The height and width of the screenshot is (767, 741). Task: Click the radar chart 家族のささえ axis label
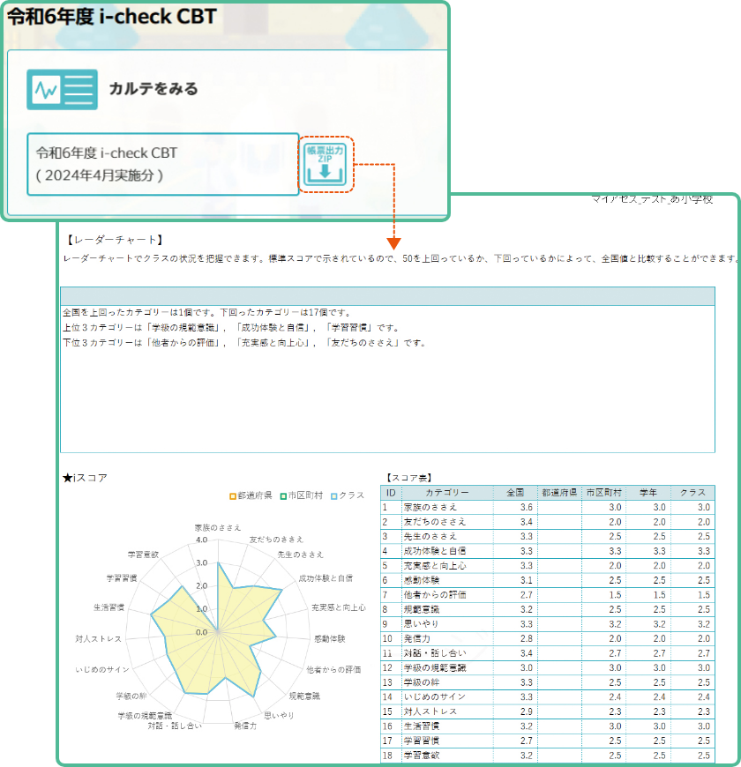point(218,528)
